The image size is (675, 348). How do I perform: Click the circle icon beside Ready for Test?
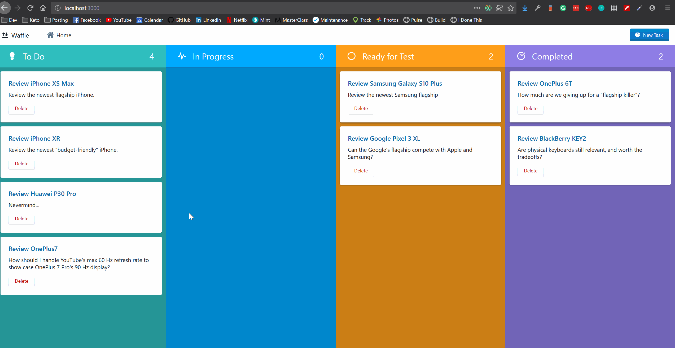coord(352,56)
